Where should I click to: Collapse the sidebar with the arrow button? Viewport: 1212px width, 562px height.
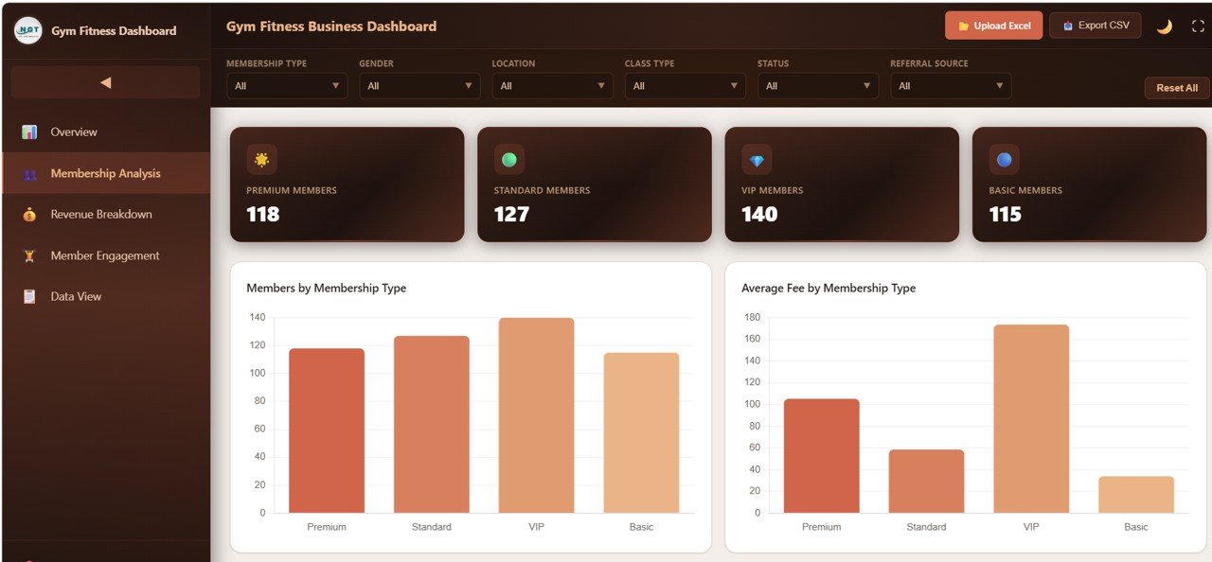coord(104,81)
